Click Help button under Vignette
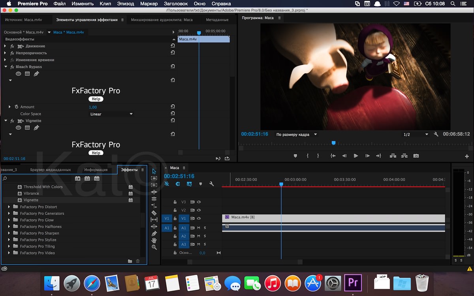 pos(96,153)
